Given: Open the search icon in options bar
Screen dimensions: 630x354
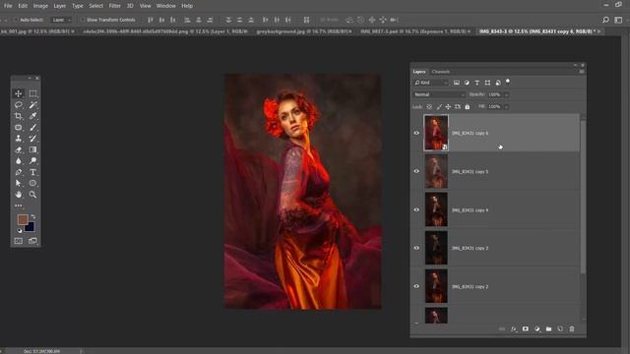Looking at the screenshot, I should pyautogui.click(x=605, y=20).
